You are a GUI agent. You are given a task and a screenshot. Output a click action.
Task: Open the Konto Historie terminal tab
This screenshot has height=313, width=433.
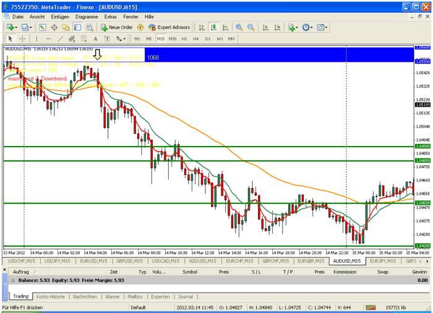point(51,296)
